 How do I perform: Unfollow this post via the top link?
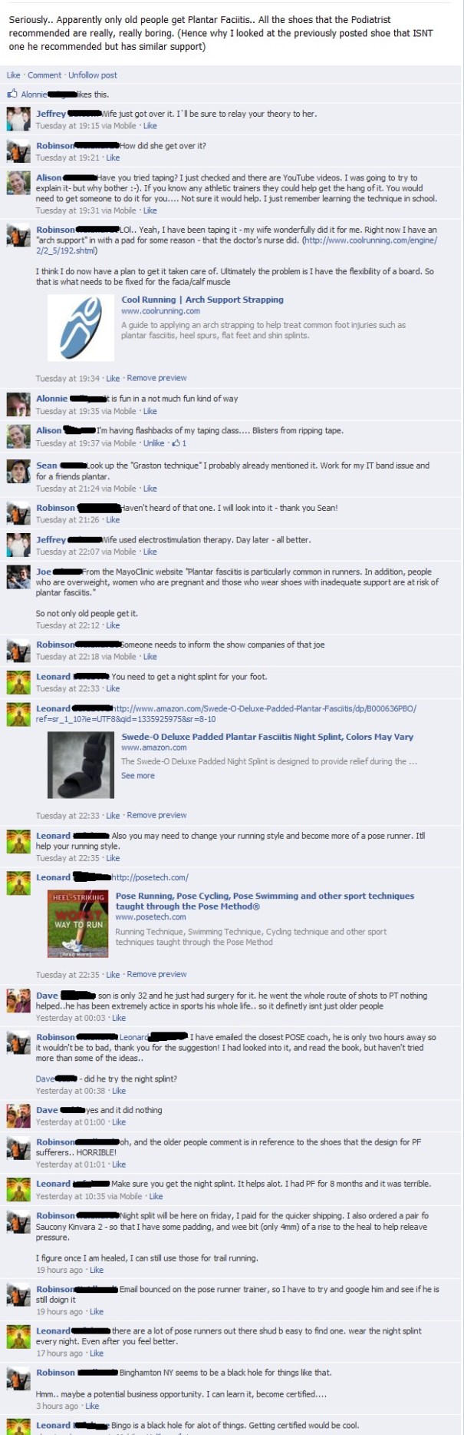pos(93,75)
